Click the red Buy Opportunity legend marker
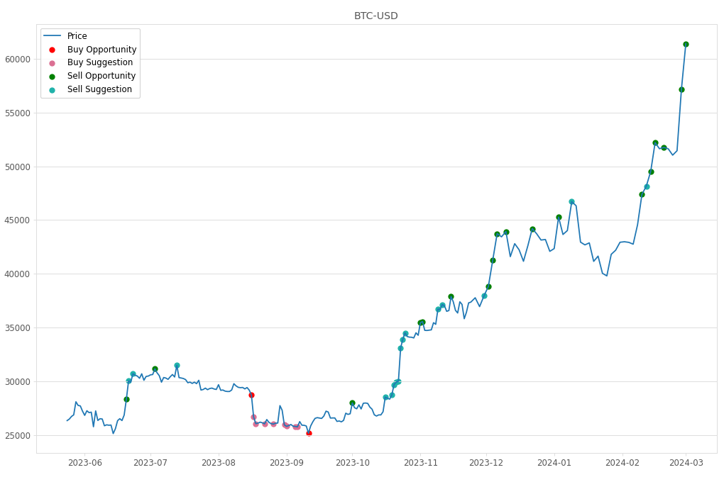 click(52, 50)
